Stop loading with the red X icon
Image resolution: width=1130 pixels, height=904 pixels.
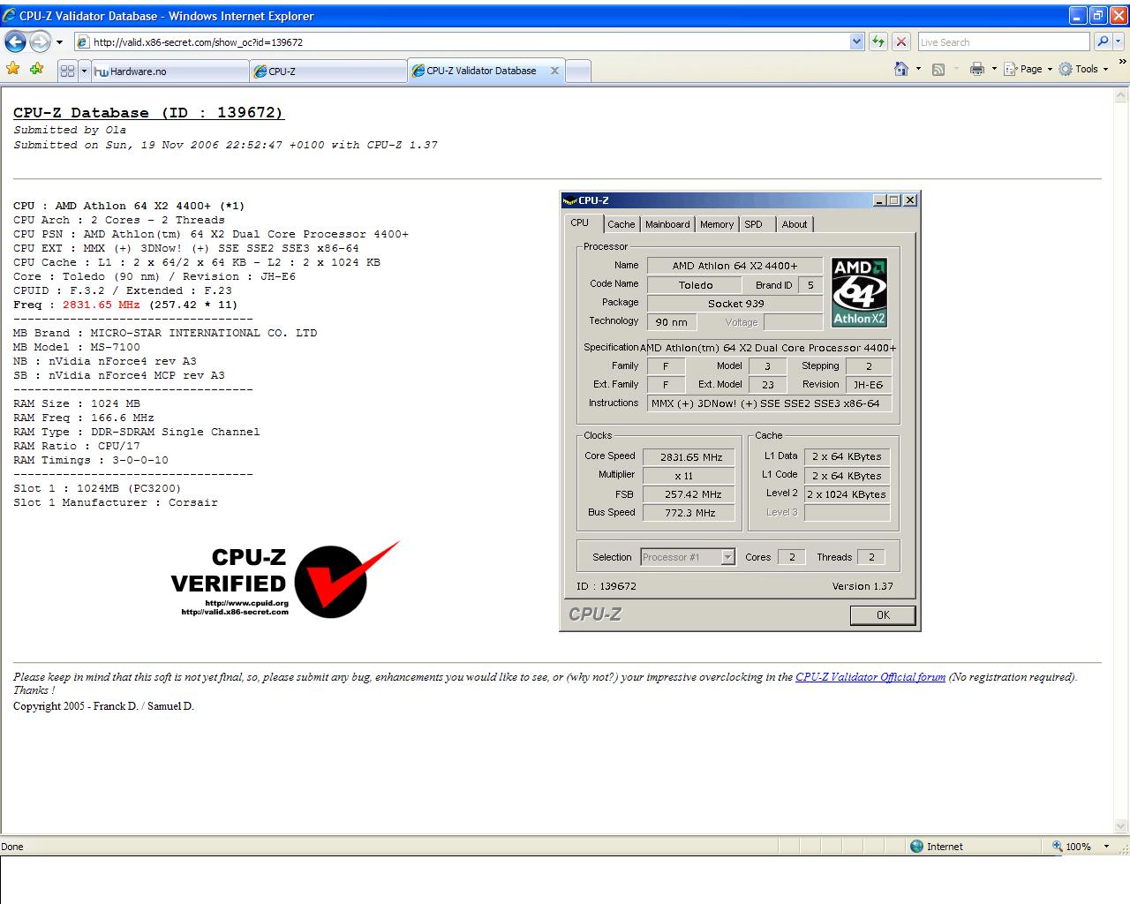pyautogui.click(x=901, y=41)
